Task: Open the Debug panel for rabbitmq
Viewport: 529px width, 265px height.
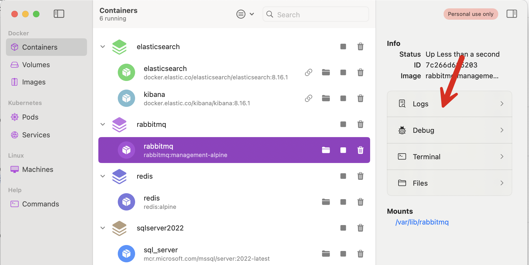Action: (449, 130)
